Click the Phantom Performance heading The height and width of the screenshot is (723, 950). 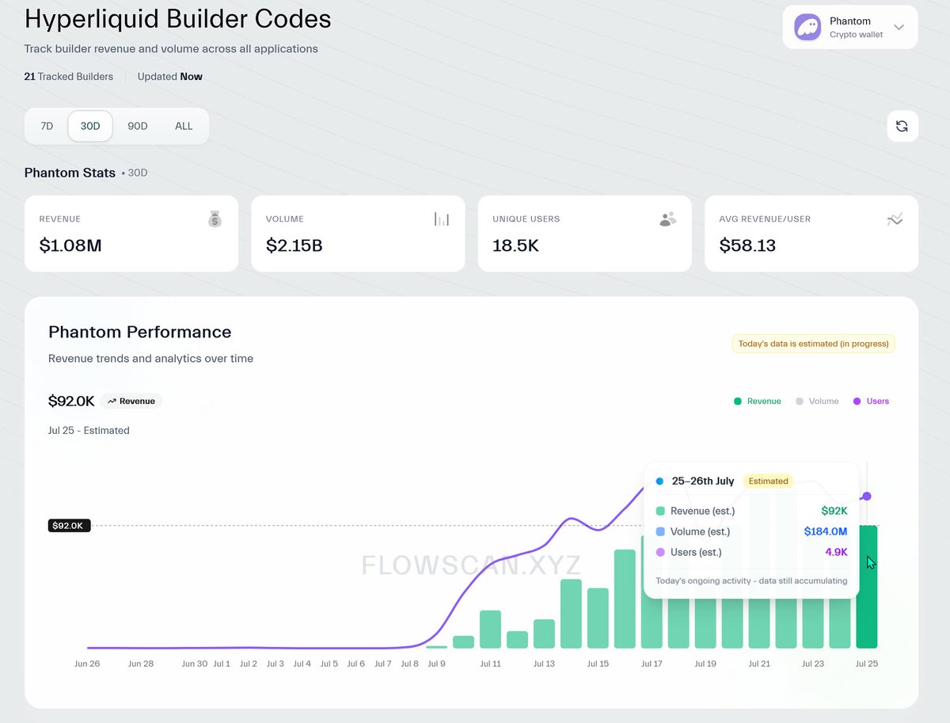click(x=140, y=332)
